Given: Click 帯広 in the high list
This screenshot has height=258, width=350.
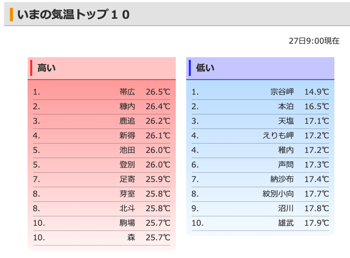Looking at the screenshot, I should [x=127, y=92].
